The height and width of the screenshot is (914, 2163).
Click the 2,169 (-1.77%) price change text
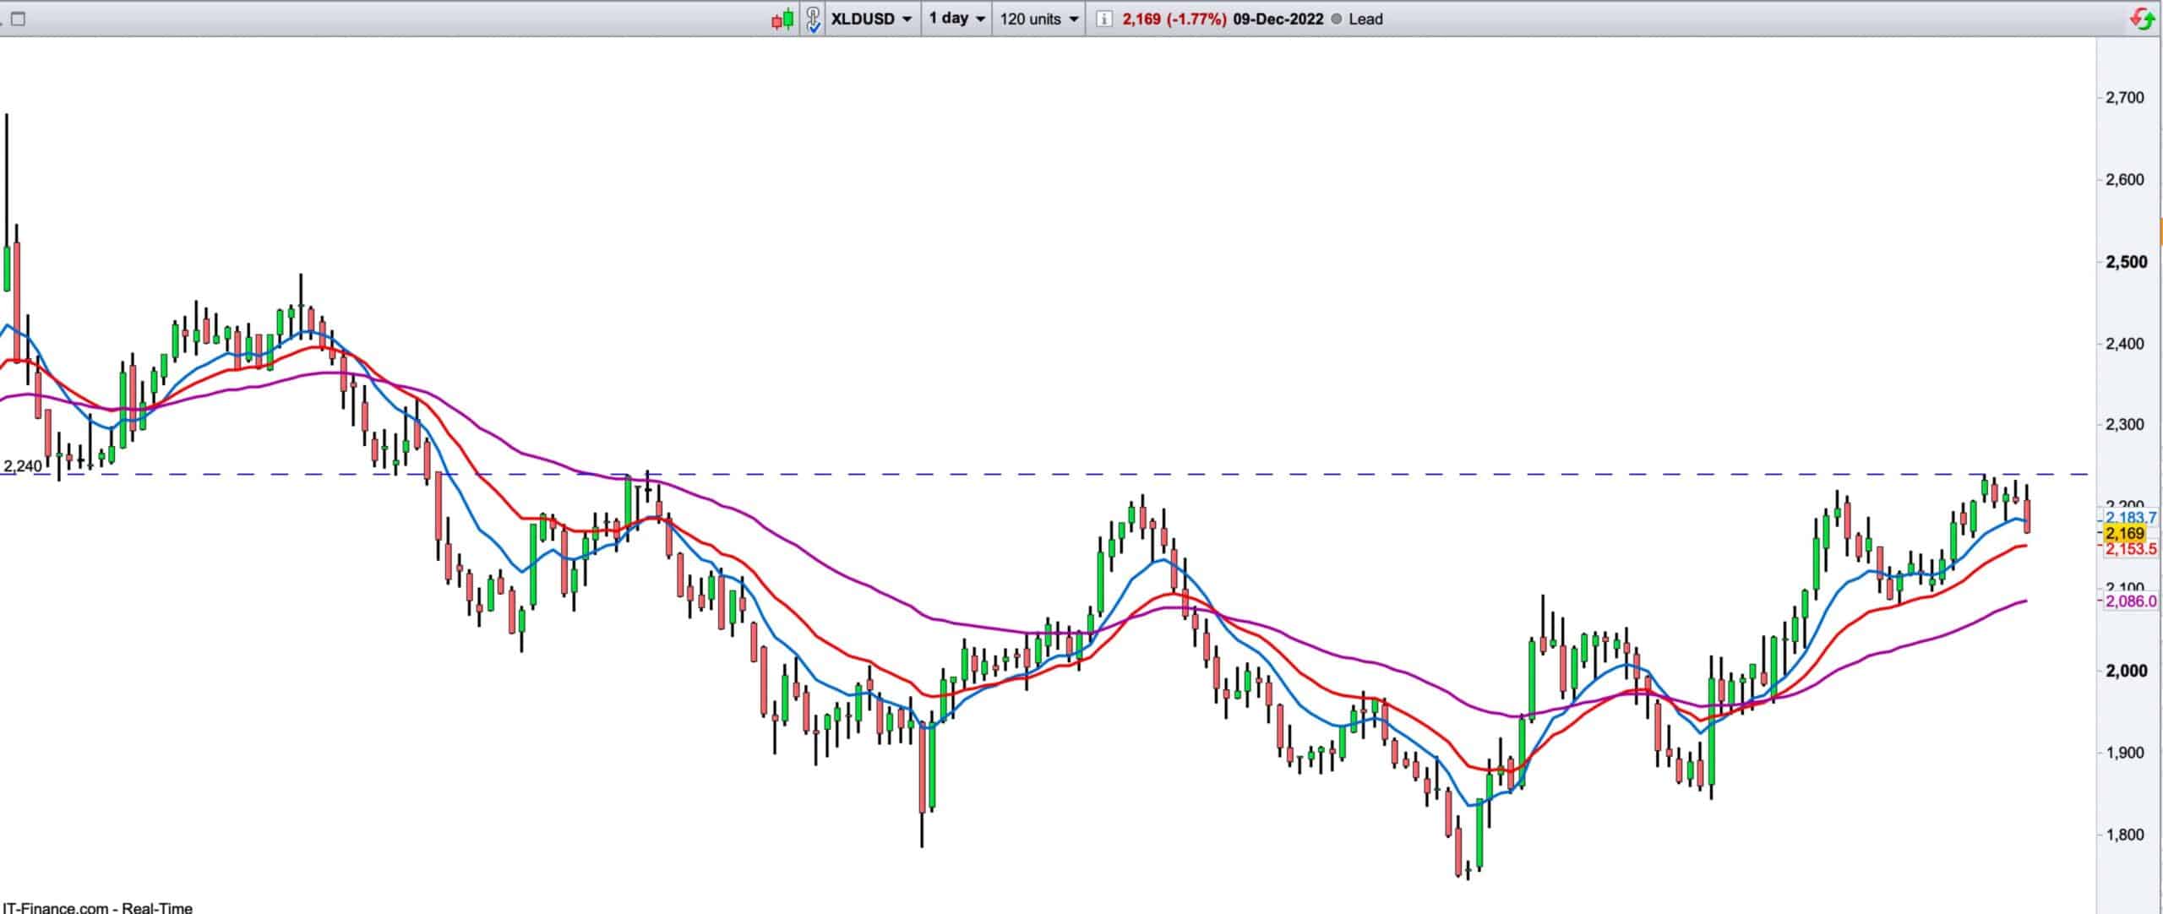point(1174,19)
